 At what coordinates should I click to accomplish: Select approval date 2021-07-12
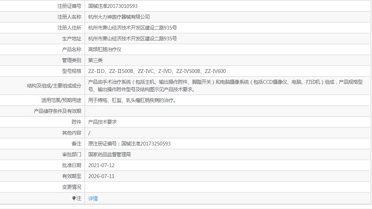pos(101,166)
